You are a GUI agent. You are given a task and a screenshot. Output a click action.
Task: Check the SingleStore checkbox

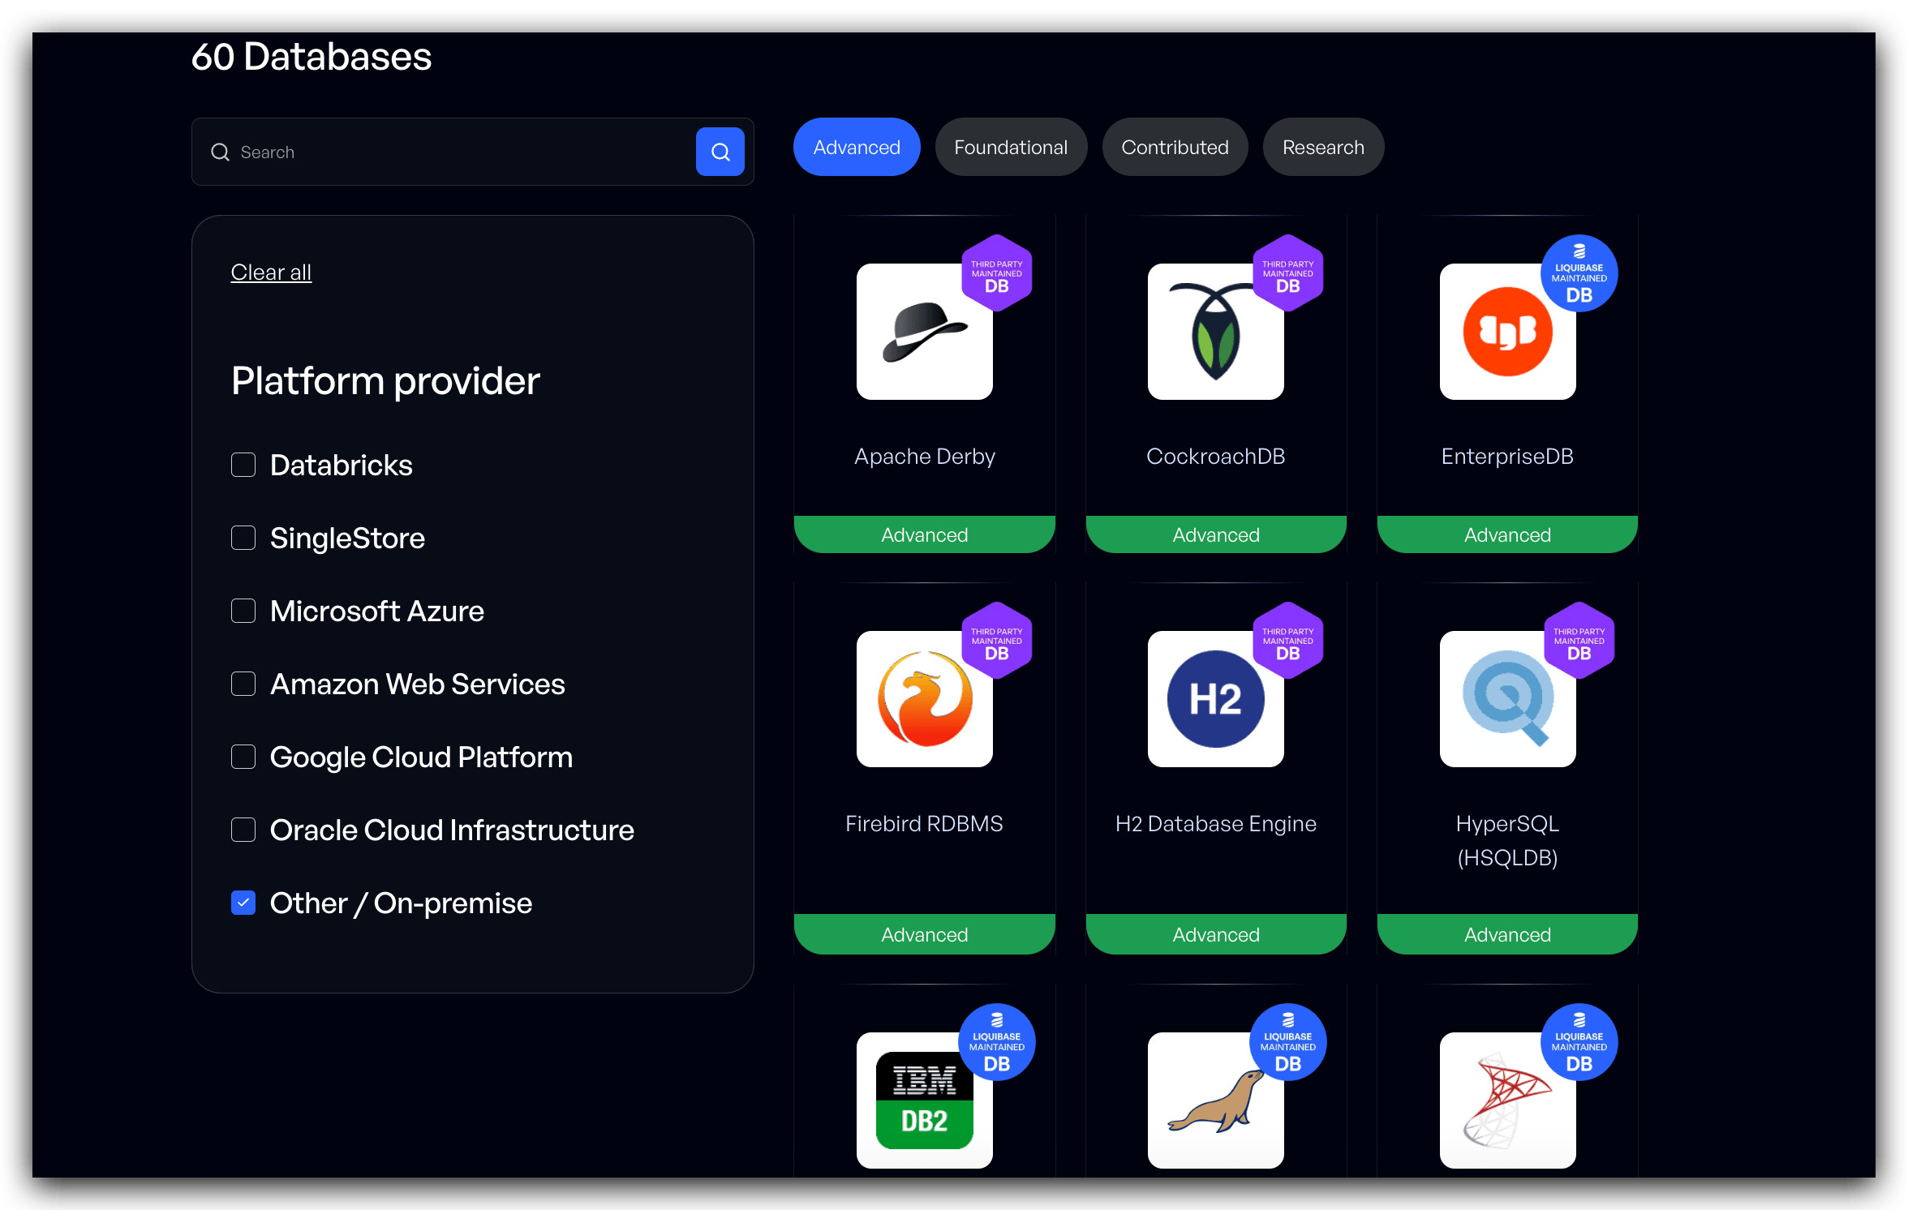point(243,538)
